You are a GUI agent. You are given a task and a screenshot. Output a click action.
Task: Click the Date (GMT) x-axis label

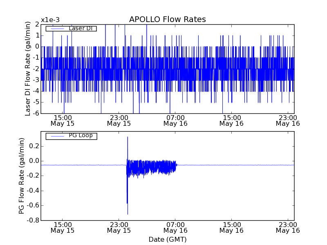click(167, 239)
